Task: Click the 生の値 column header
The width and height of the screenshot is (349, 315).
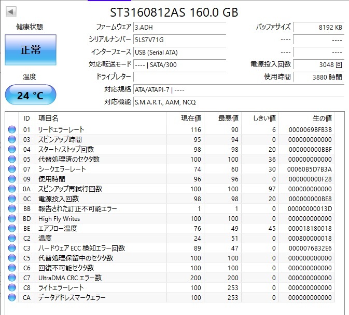Action: (306, 118)
